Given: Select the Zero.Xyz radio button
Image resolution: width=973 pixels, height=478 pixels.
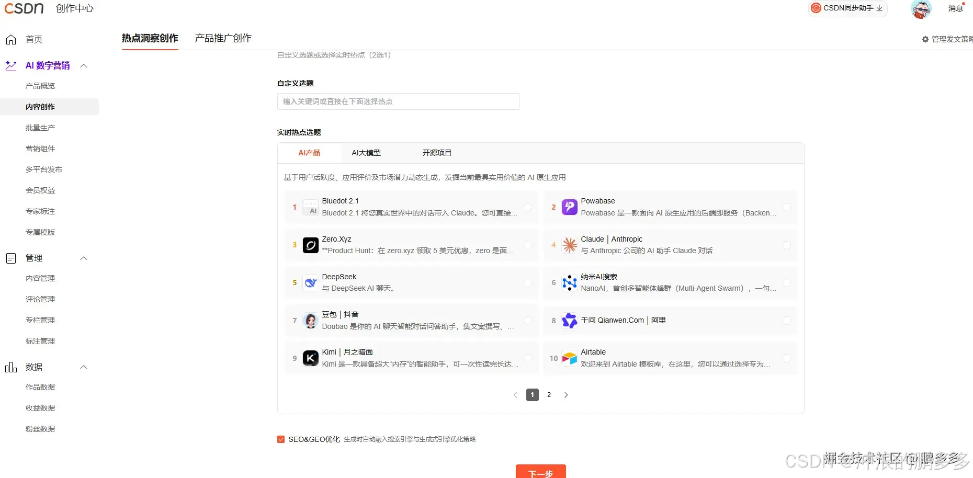Looking at the screenshot, I should click(528, 245).
